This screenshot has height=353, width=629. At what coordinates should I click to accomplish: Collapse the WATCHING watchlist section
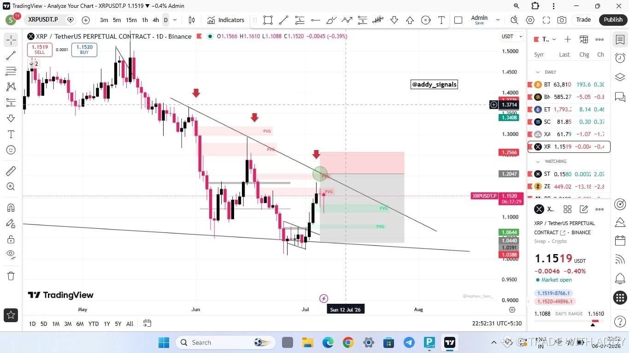[537, 162]
